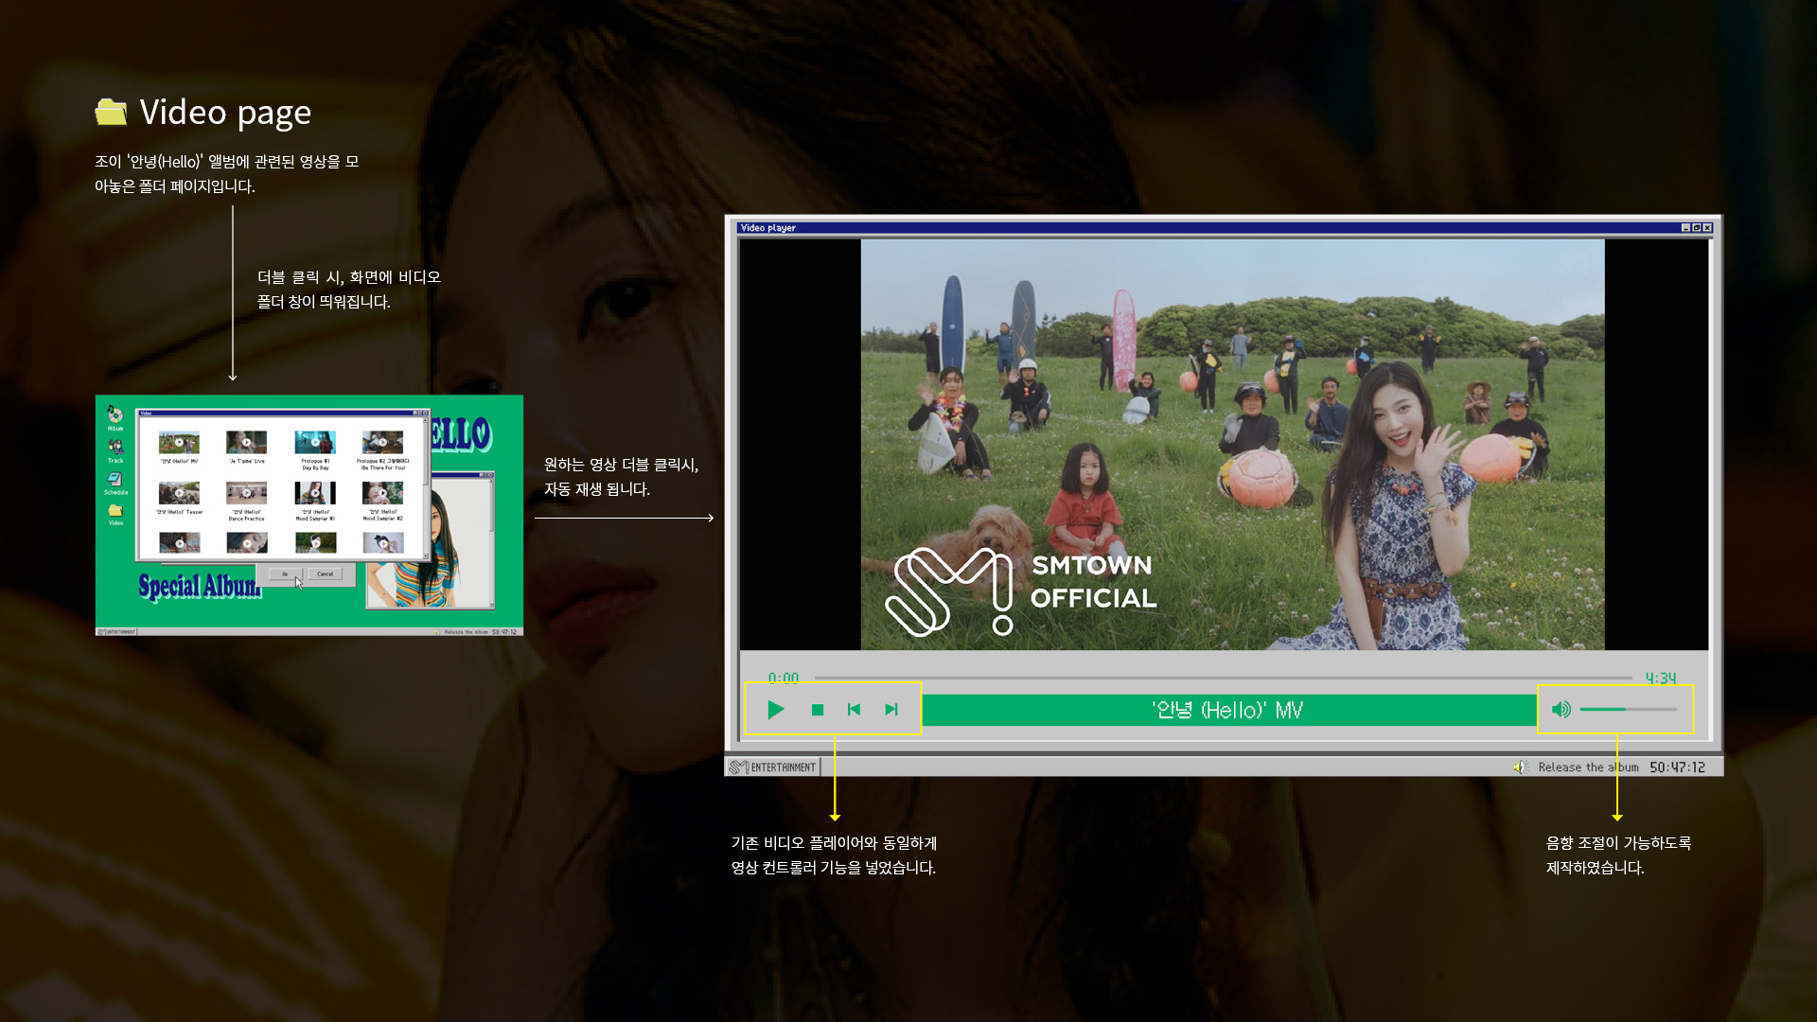Open the Schedule desktop icon
The height and width of the screenshot is (1022, 1817).
click(115, 483)
